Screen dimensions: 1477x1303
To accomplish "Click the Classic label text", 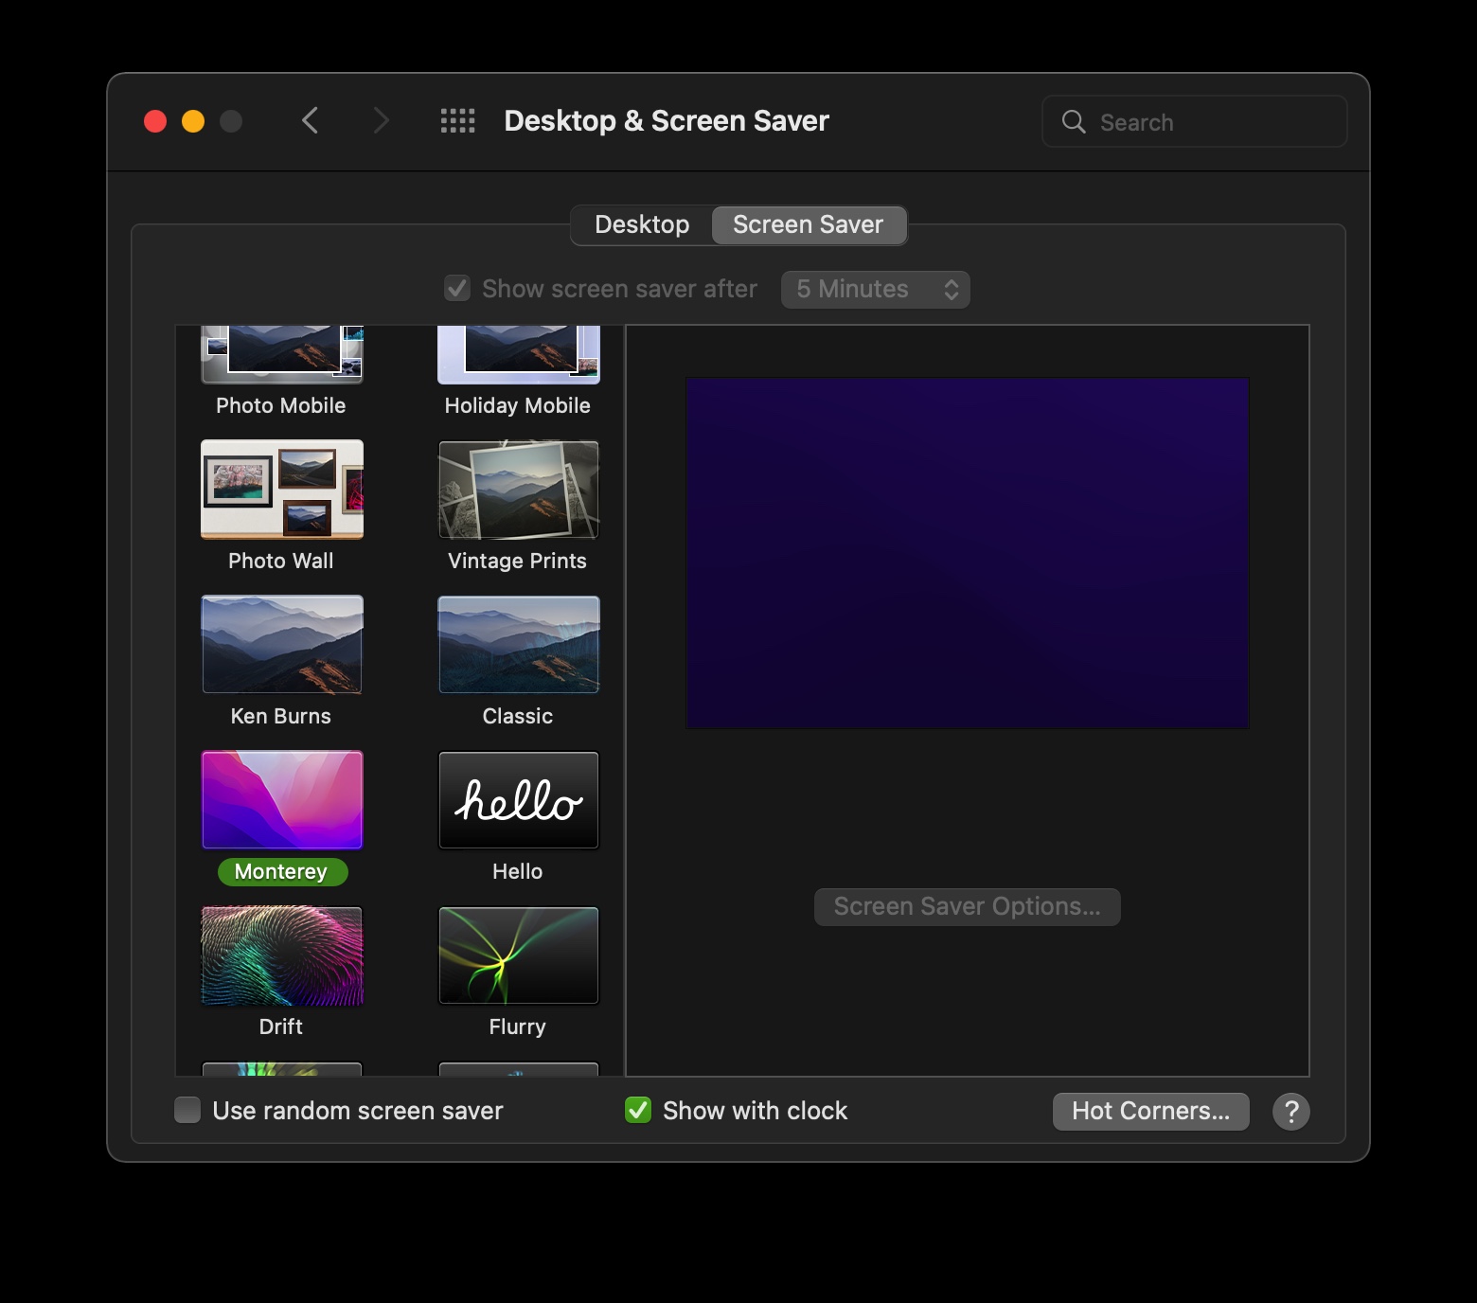I will pos(518,716).
